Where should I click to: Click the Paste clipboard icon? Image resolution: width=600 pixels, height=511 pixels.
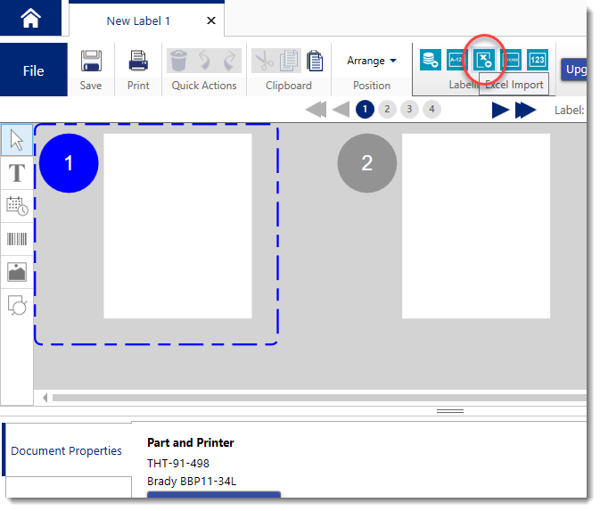tap(315, 61)
